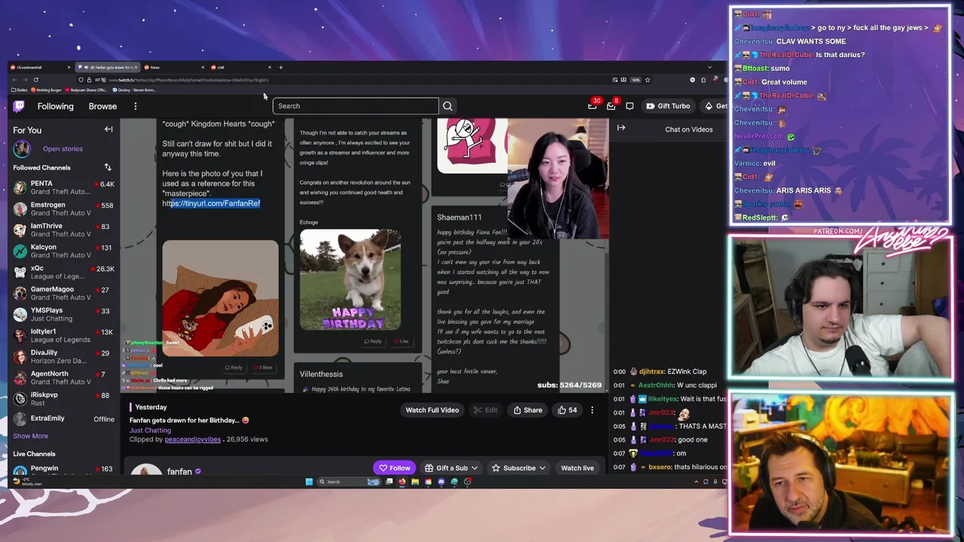Open PENTA channel avatar

point(20,187)
